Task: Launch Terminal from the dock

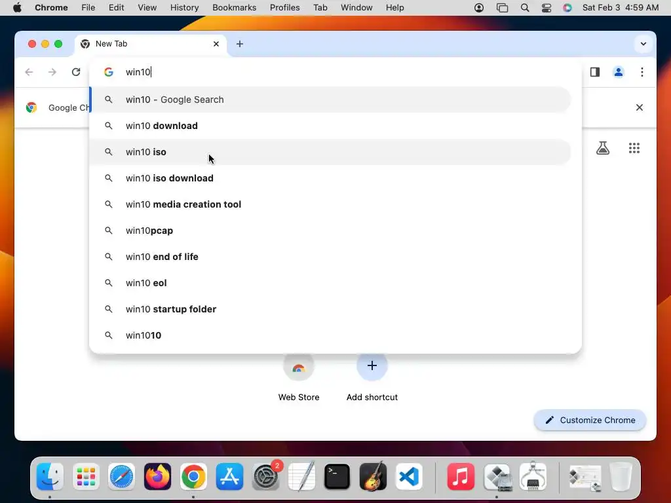Action: (337, 477)
